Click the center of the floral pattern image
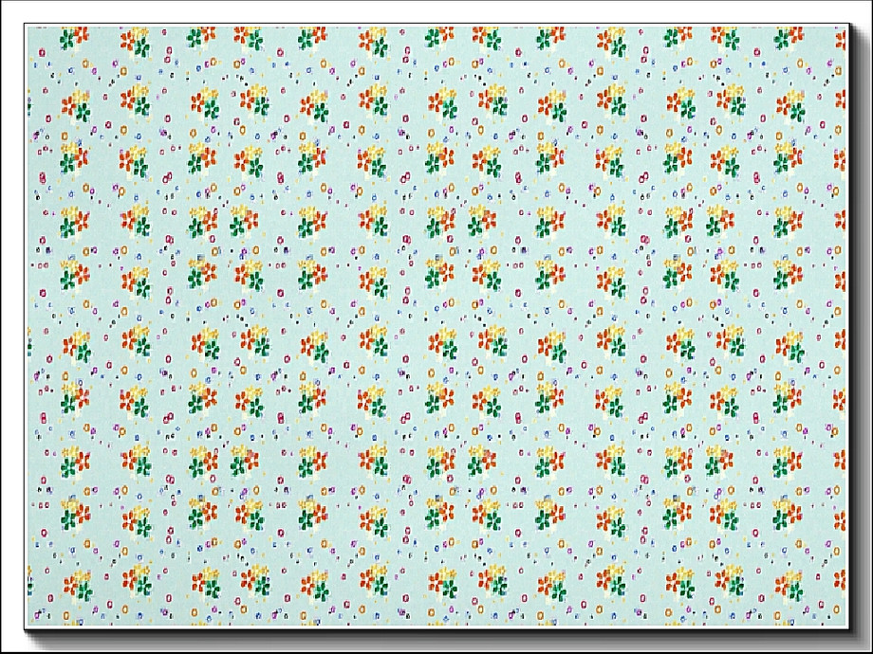The image size is (873, 654). click(436, 325)
